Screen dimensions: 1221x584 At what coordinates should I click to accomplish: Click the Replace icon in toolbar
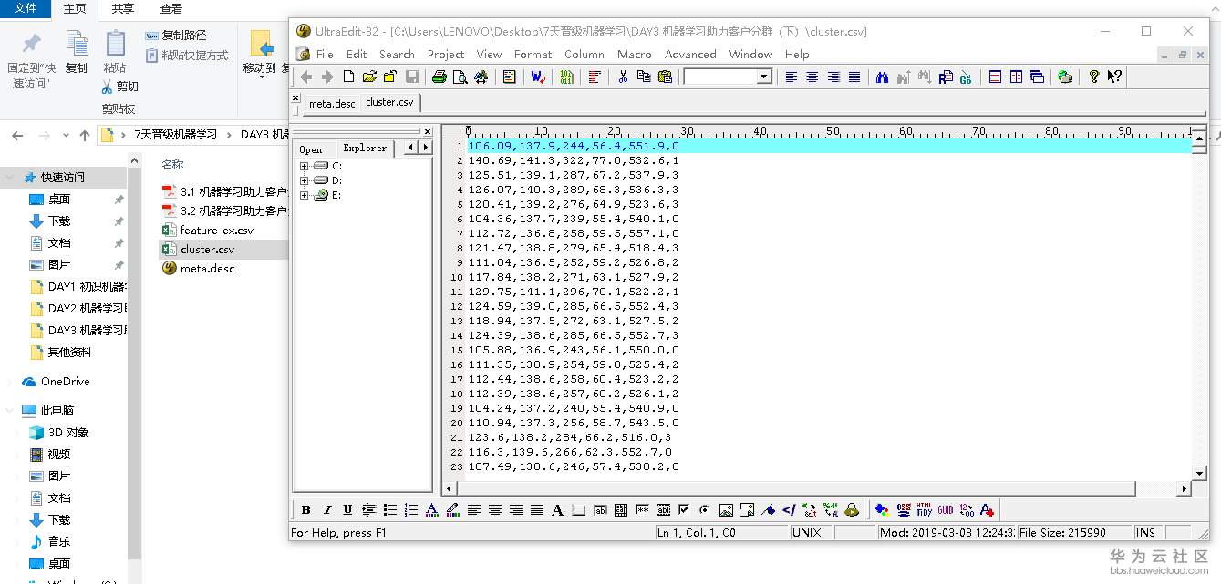(x=946, y=77)
